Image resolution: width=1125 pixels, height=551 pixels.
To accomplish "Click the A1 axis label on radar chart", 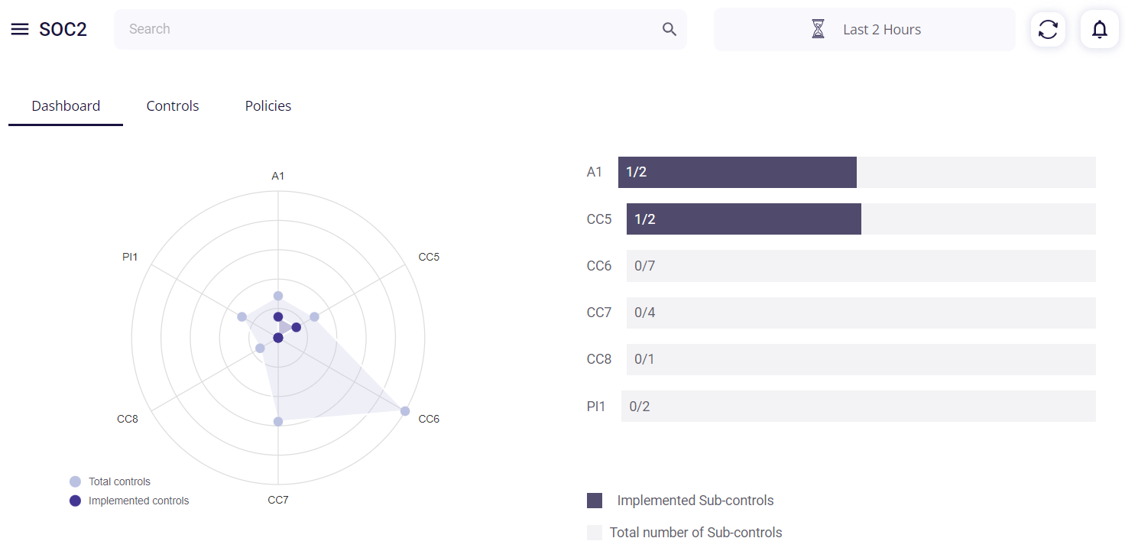I will point(278,176).
